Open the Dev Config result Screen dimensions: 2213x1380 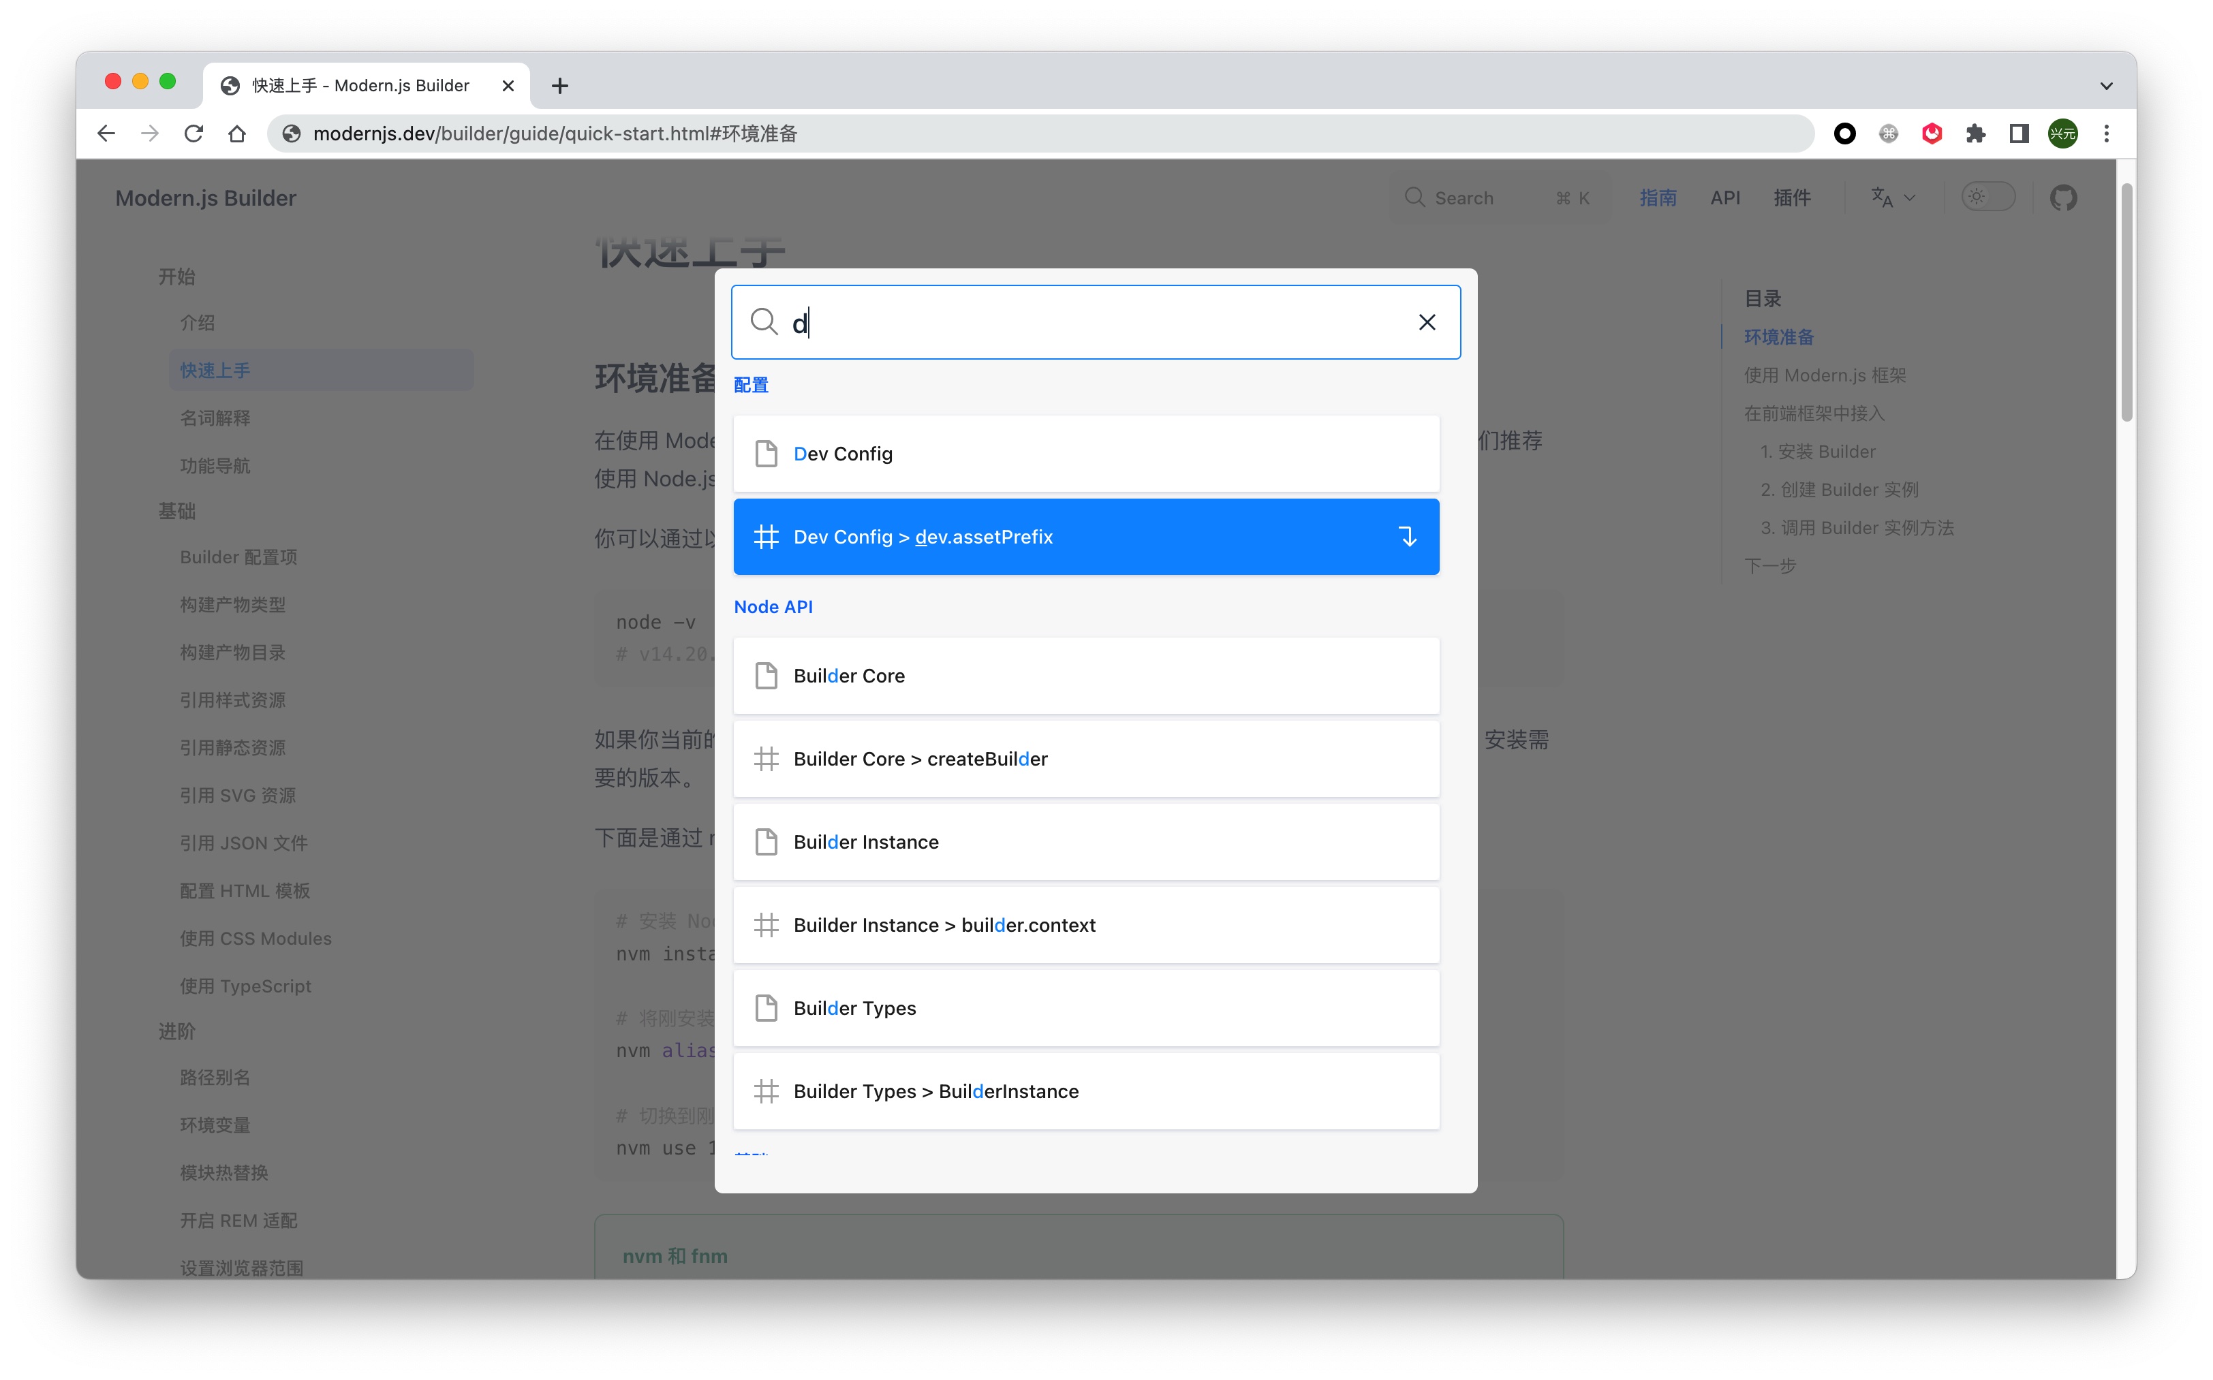[1087, 454]
